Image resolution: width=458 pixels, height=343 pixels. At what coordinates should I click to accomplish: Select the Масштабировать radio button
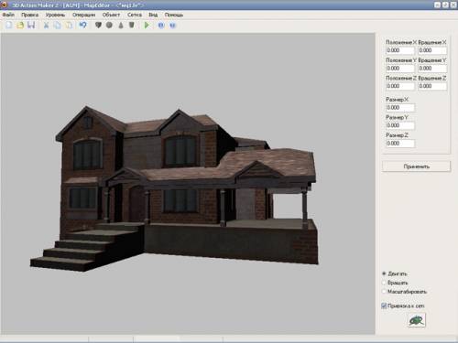384,292
